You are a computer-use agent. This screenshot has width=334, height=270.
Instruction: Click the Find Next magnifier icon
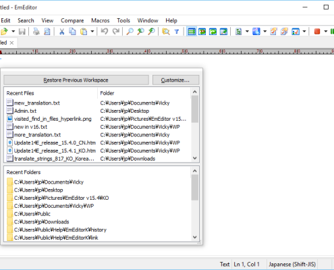pyautogui.click(x=140, y=32)
